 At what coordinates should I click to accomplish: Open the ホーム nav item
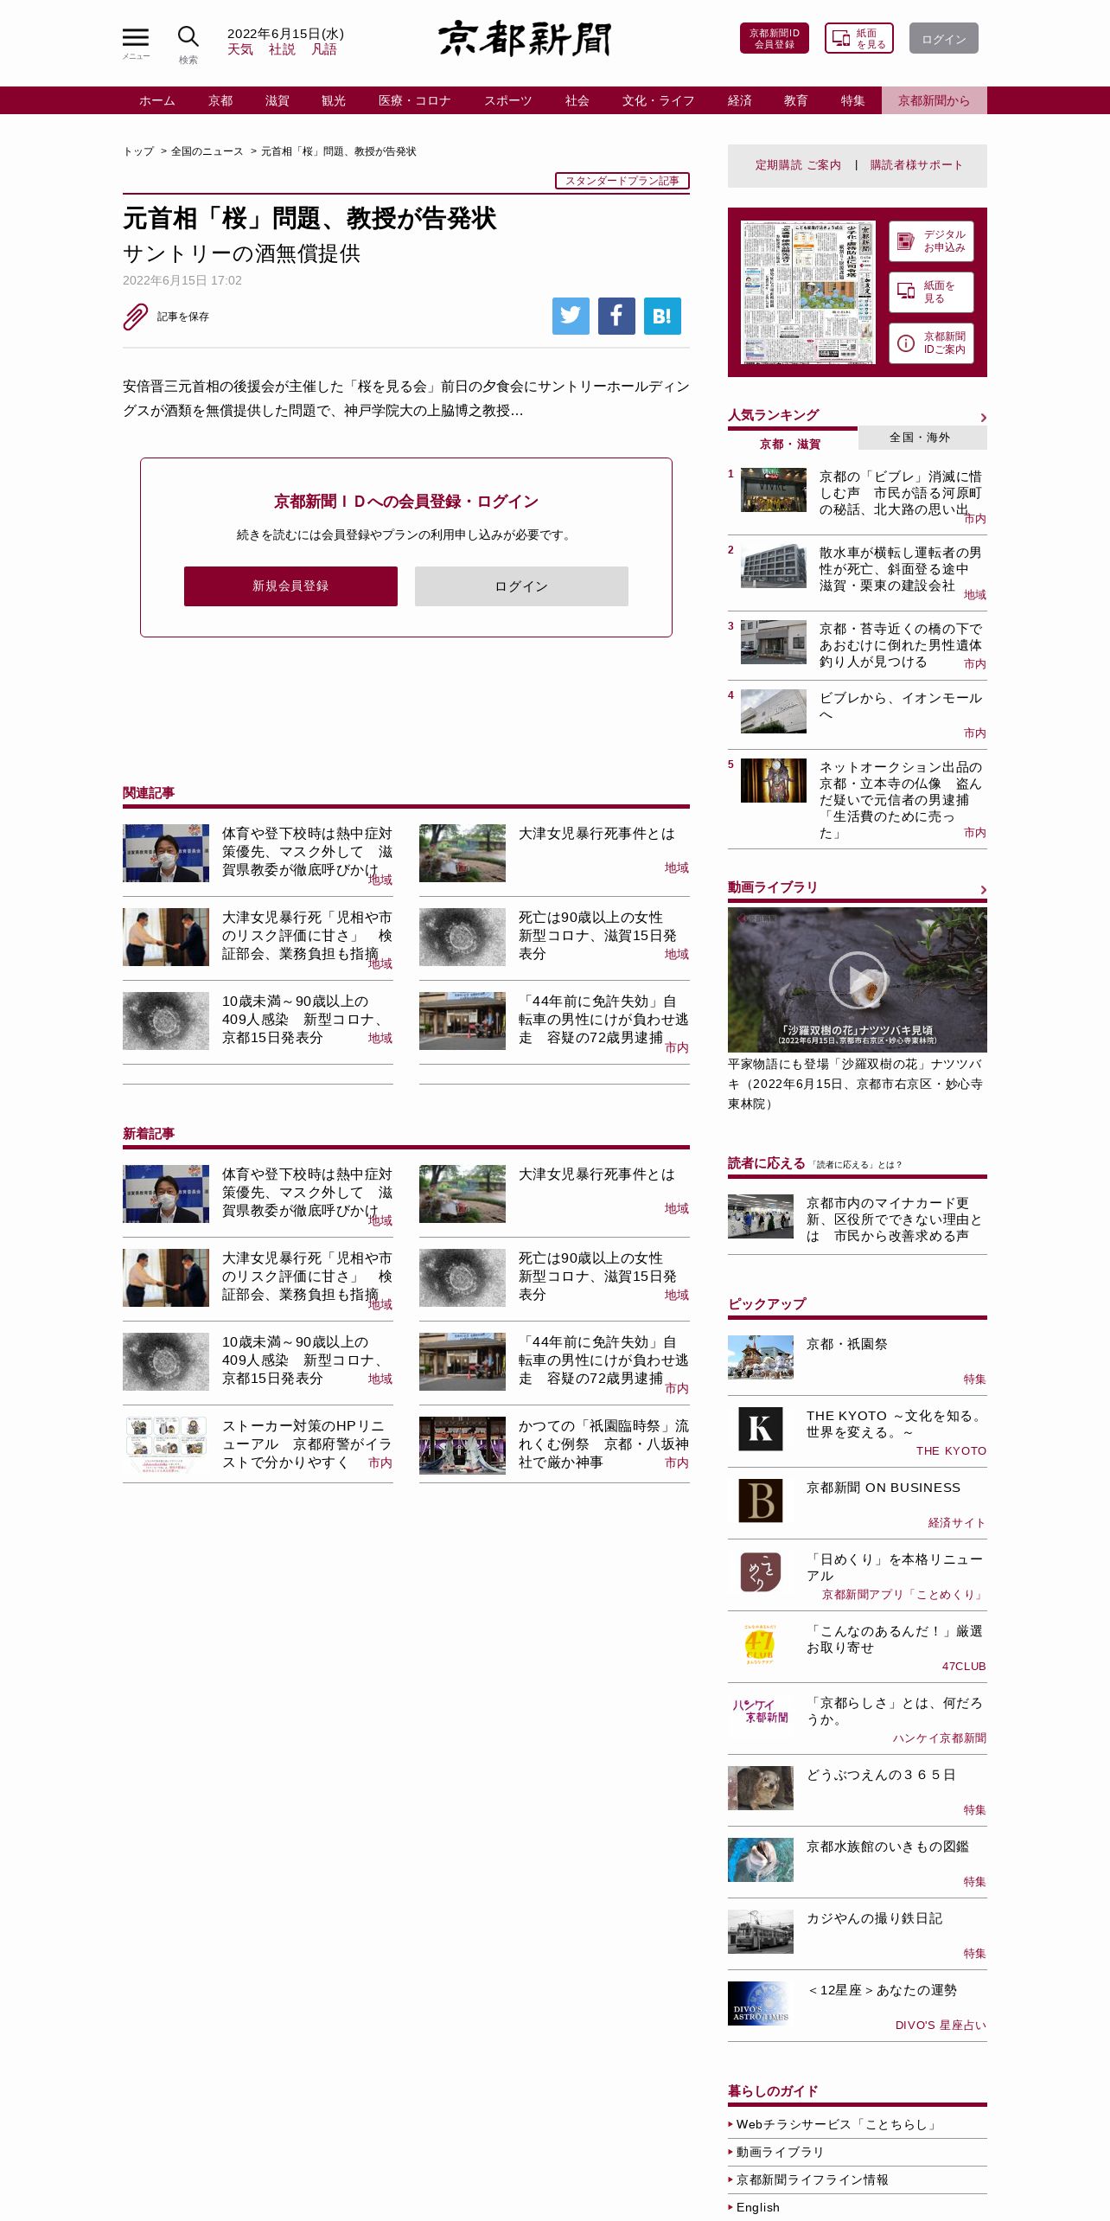pyautogui.click(x=157, y=100)
